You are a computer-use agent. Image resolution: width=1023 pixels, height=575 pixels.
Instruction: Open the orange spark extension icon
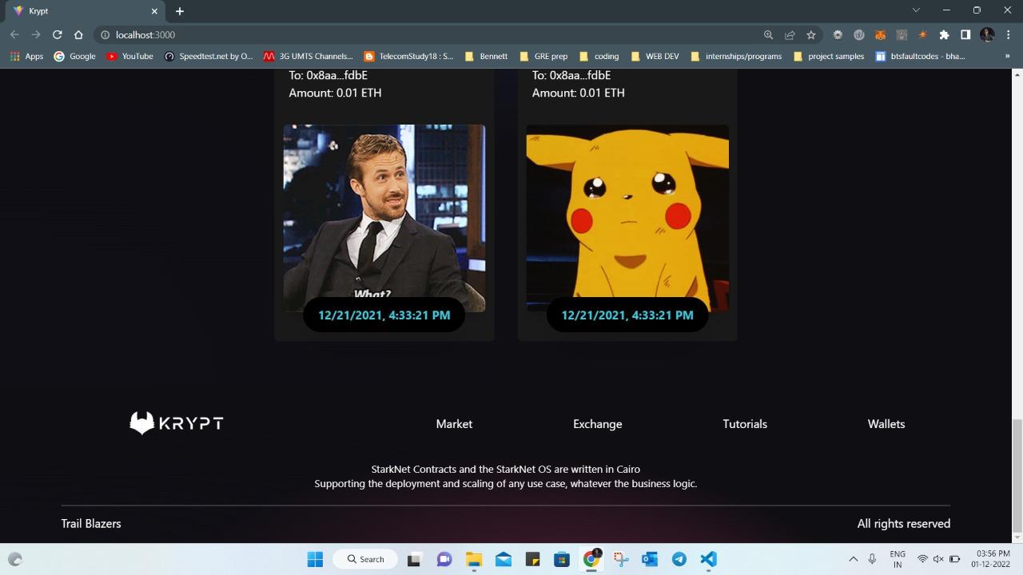[922, 35]
